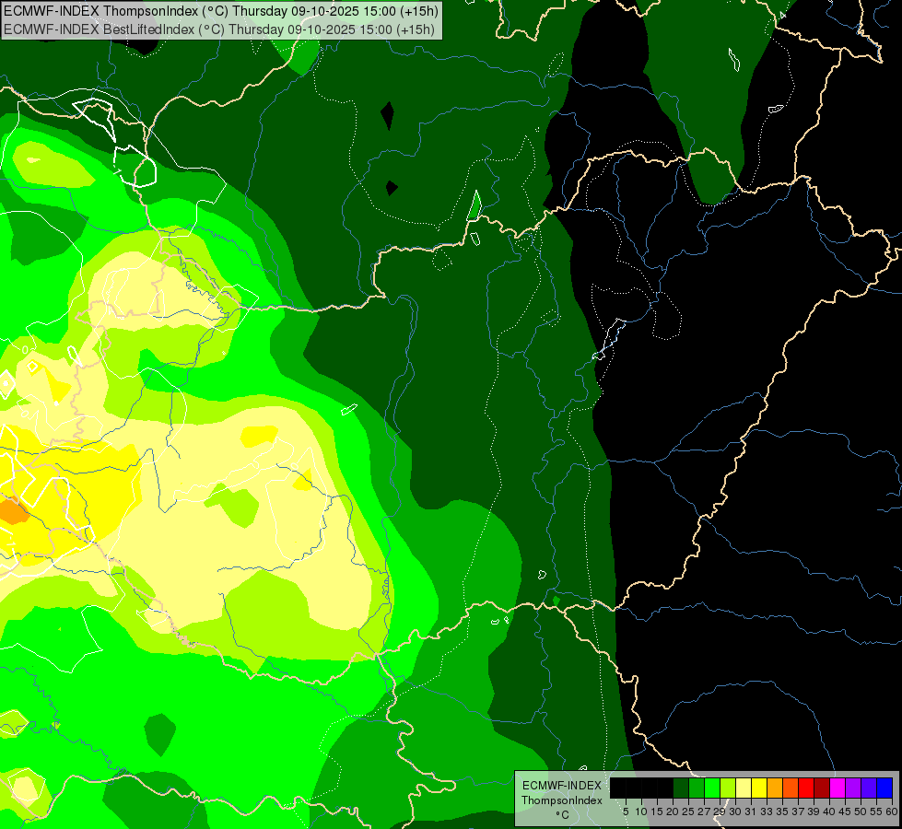This screenshot has height=829, width=902.
Task: Click the ThompsonIndex title line at top
Action: (220, 11)
